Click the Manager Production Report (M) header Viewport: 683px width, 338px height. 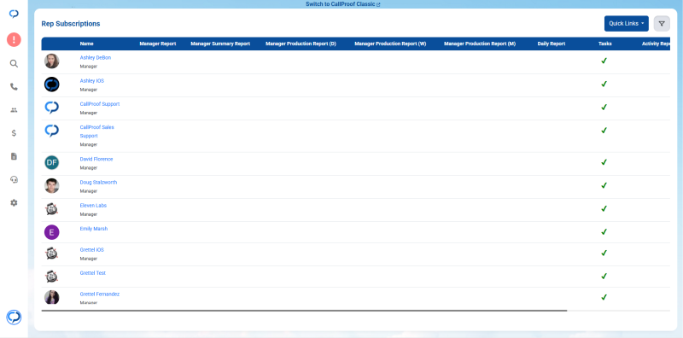[480, 44]
